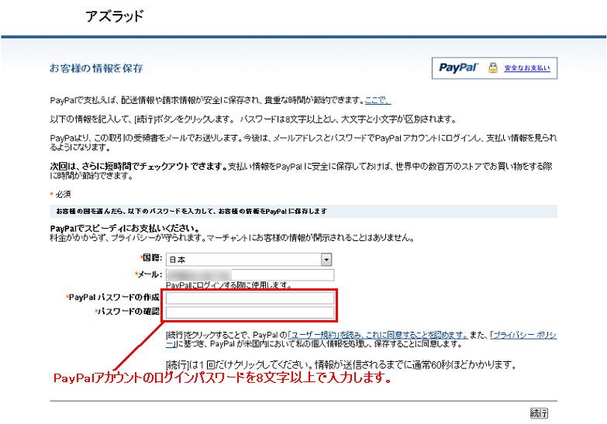
Task: Click the お客様の情報を保存 heading
Action: click(96, 68)
